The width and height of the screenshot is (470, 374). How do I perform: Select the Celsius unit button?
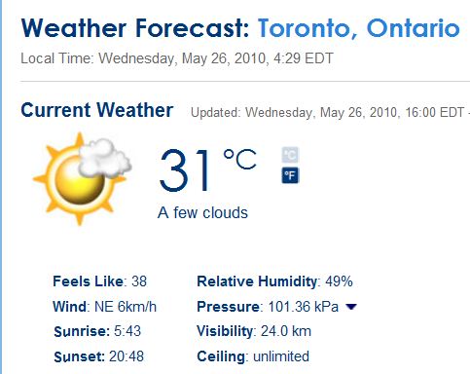coord(290,155)
